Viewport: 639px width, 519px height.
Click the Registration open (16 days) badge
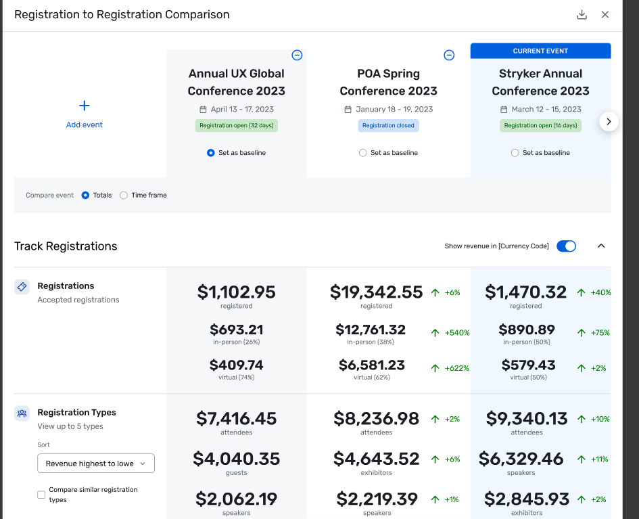coord(540,126)
